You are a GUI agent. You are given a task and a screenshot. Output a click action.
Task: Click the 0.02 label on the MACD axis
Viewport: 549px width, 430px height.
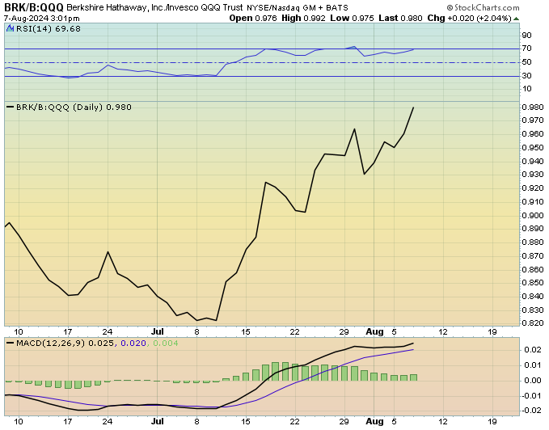click(x=533, y=350)
